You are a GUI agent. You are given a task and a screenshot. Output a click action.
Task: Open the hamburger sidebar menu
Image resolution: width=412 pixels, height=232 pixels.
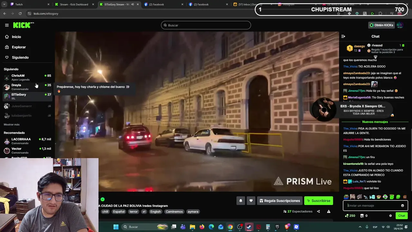tap(7, 25)
